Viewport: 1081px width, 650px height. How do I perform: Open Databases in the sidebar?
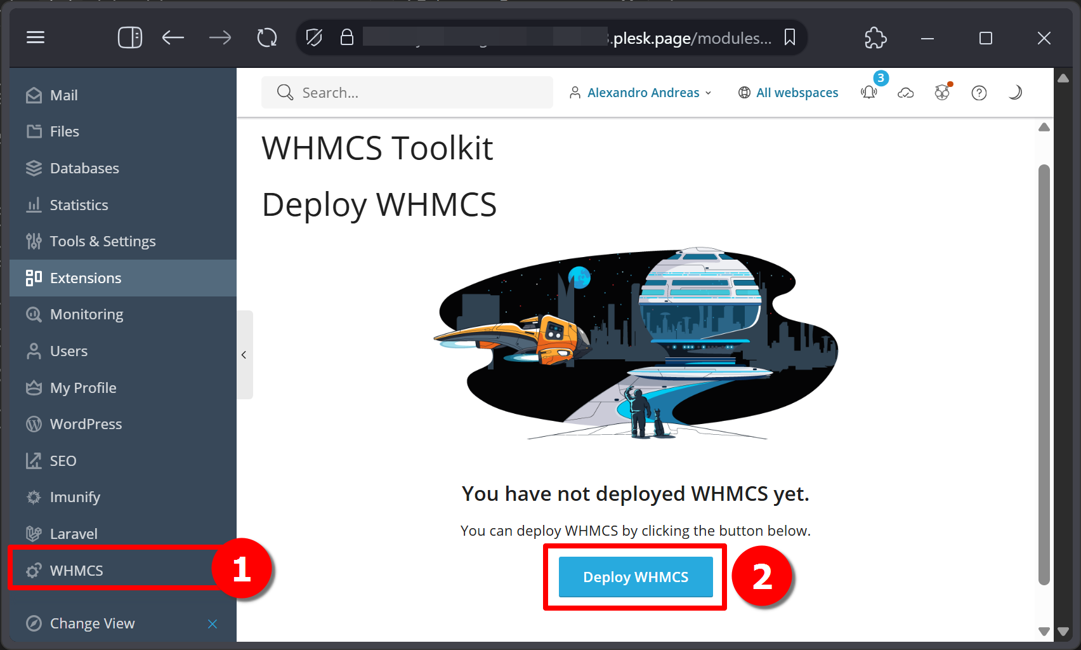coord(123,168)
